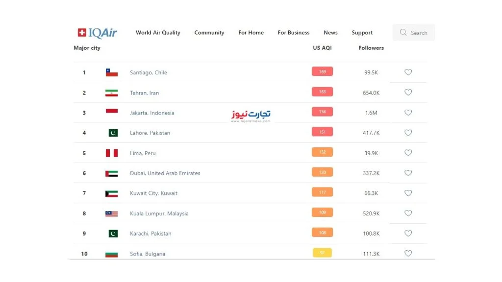The height and width of the screenshot is (282, 502).
Task: Click the search magnifier icon
Action: (403, 33)
